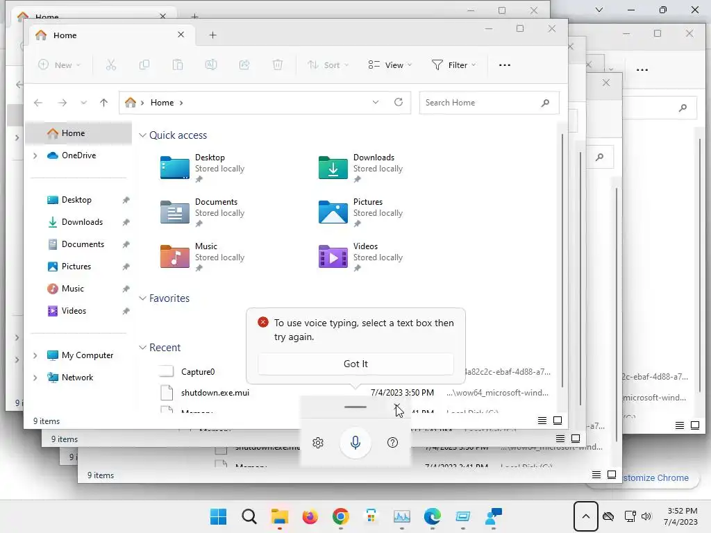Viewport: 711px width, 533px height.
Task: Select Pictures in navigation pane
Action: coord(78,266)
